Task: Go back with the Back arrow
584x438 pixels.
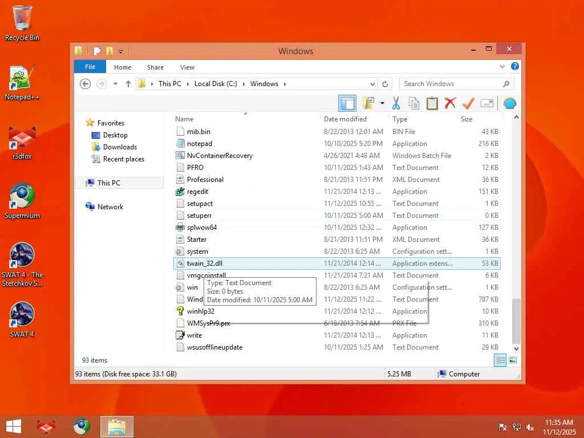Action: click(x=86, y=84)
